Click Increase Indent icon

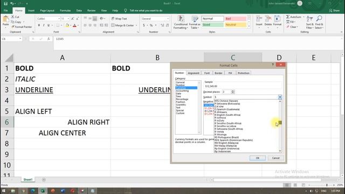[x=106, y=25]
